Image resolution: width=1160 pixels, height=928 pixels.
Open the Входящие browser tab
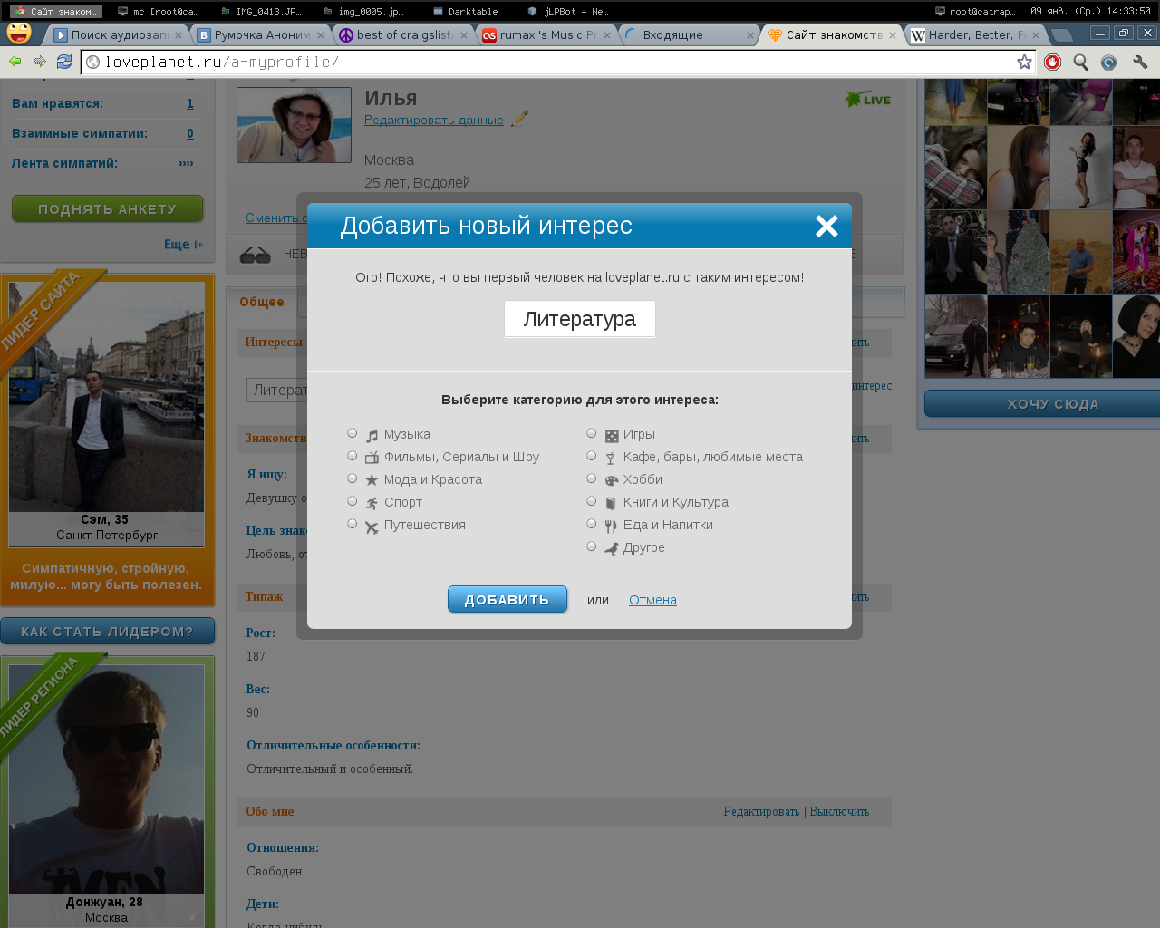pos(690,34)
